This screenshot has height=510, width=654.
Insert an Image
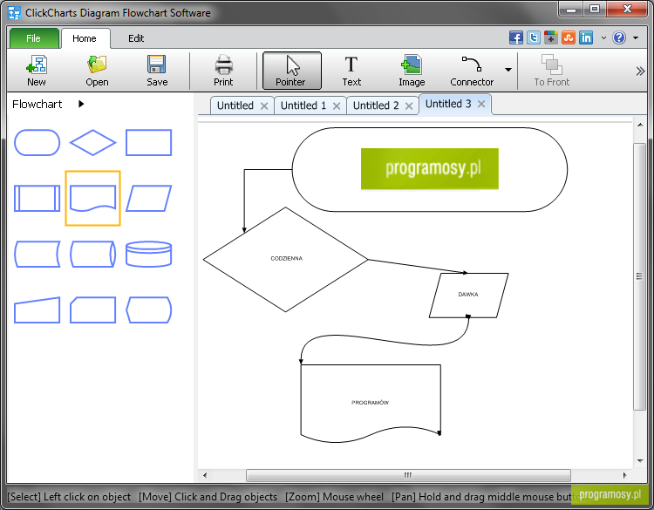pyautogui.click(x=412, y=70)
